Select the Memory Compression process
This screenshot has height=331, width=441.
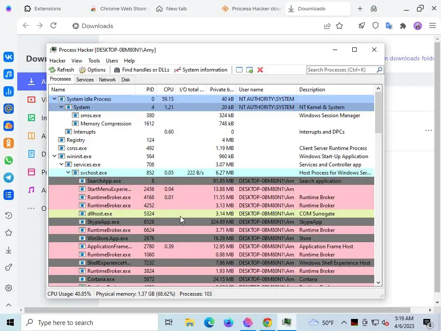(x=211, y=124)
